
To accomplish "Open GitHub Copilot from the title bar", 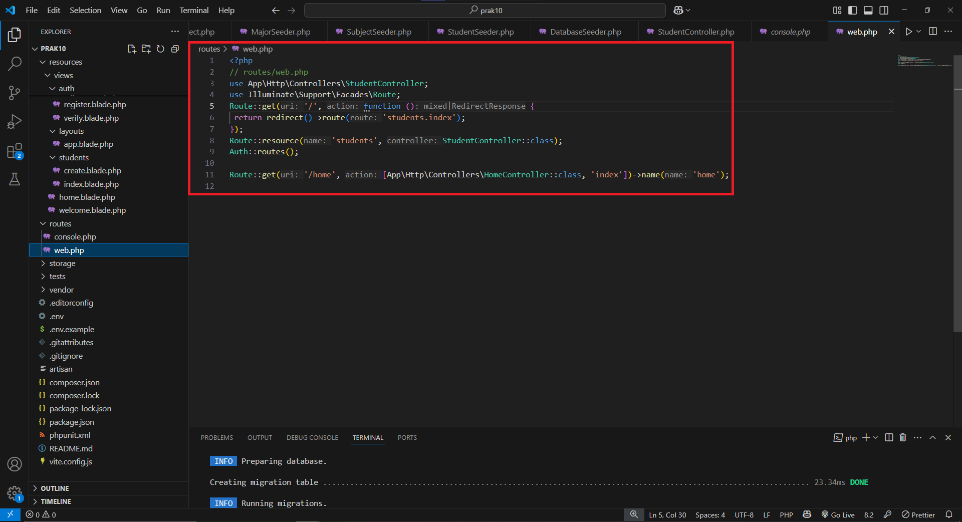I will [679, 10].
